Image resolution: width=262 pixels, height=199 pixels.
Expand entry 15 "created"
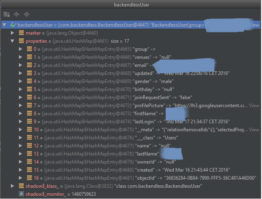21,170
